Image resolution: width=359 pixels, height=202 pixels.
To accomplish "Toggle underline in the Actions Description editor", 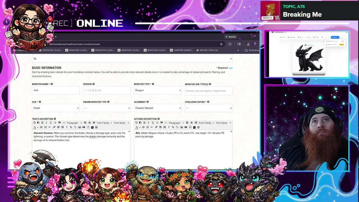I will (x=153, y=123).
